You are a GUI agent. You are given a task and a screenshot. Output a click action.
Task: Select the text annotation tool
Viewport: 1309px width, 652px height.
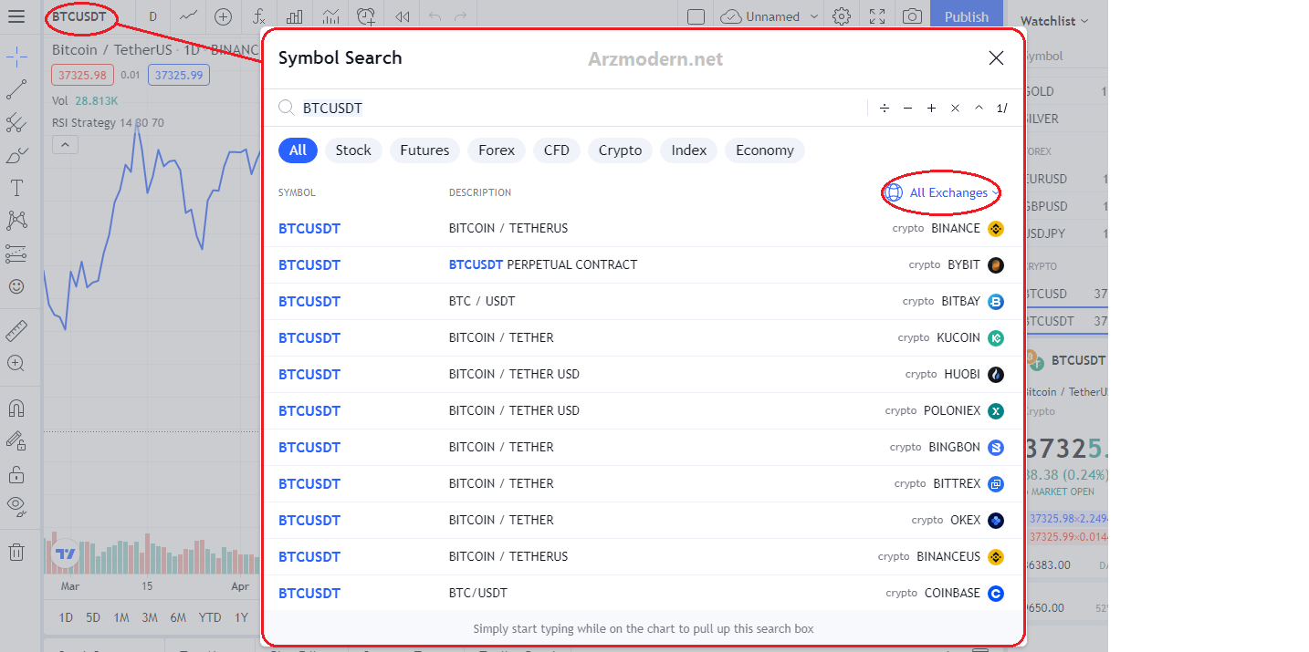click(16, 189)
